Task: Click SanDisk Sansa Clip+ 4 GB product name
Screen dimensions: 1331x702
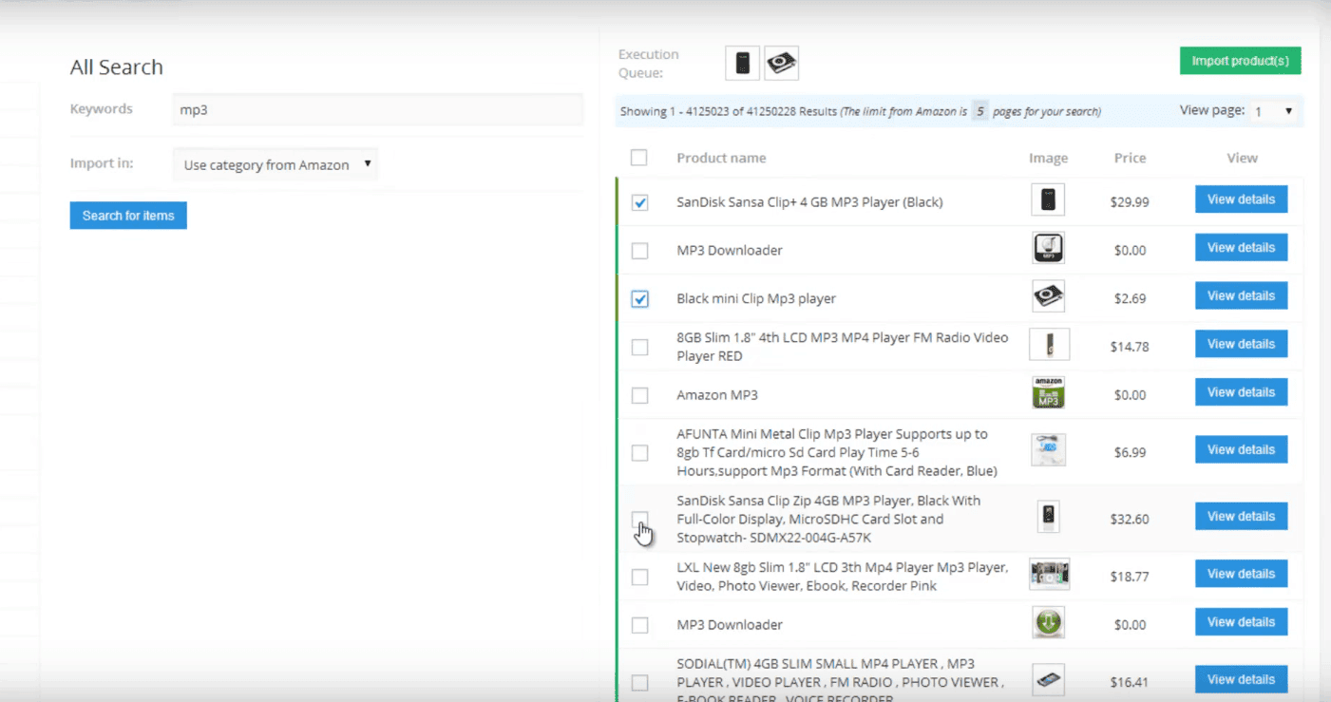Action: (809, 201)
